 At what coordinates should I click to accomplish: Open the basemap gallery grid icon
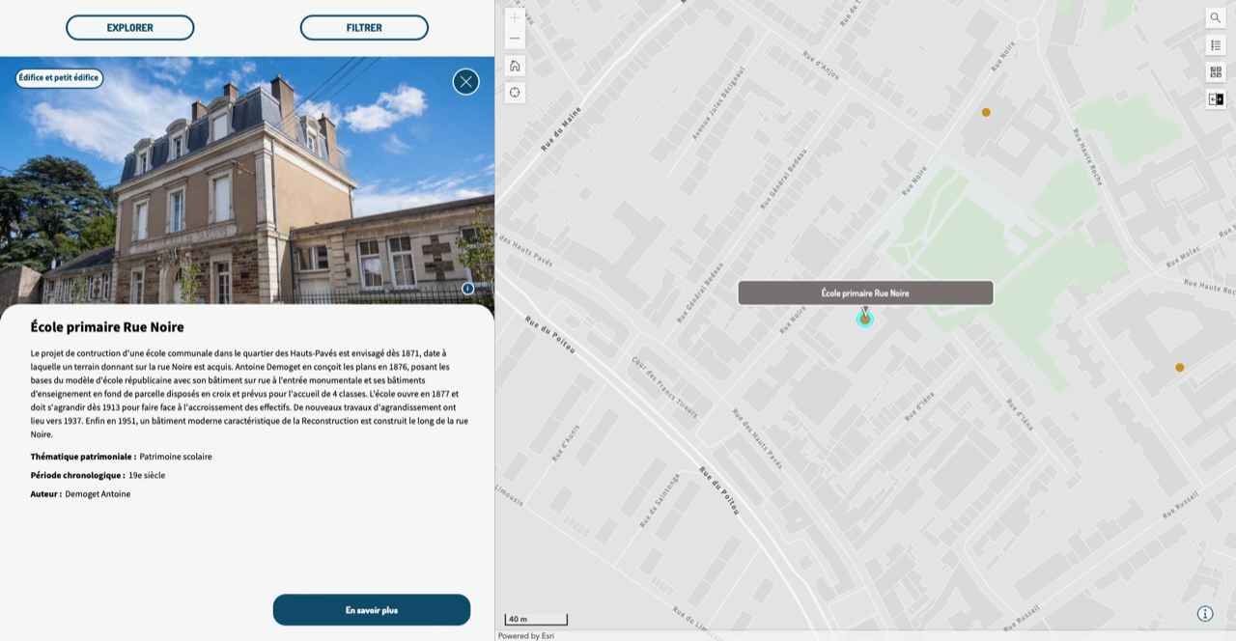pos(1215,71)
